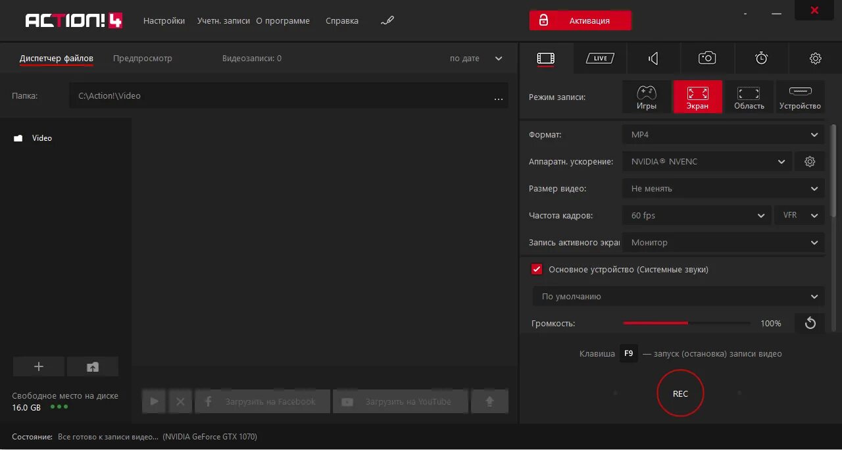842x450 pixels.
Task: Adjust the Громкость volume slider
Action: click(687, 323)
